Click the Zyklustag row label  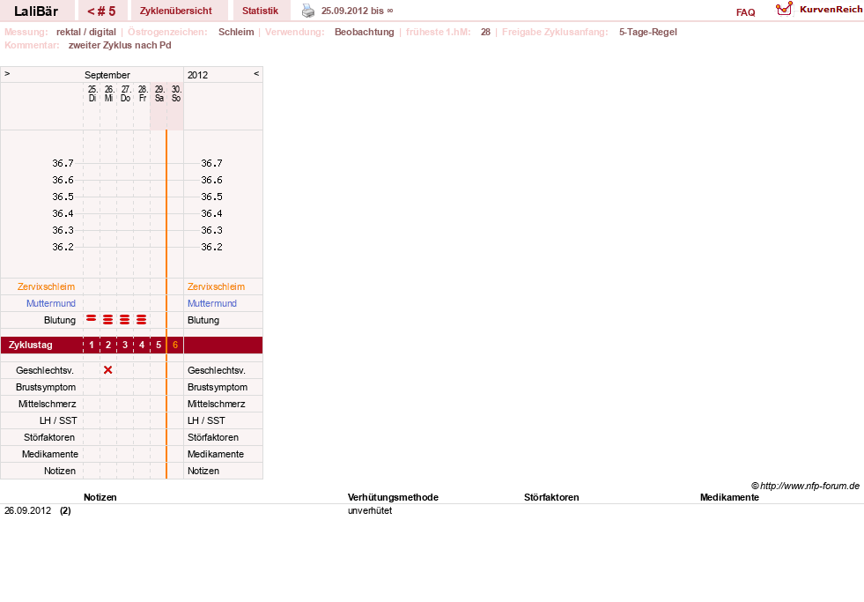(30, 346)
